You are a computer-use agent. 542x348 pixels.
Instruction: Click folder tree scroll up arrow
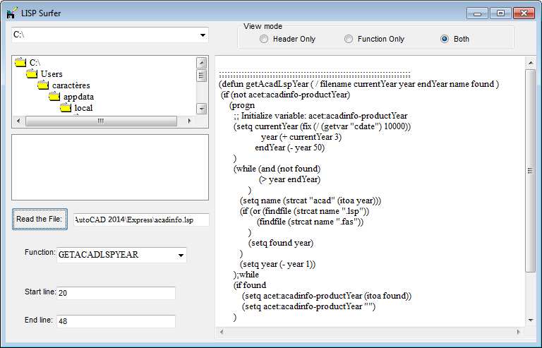pyautogui.click(x=202, y=63)
